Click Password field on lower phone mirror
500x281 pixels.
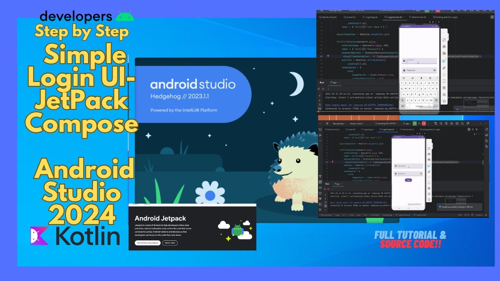click(409, 174)
